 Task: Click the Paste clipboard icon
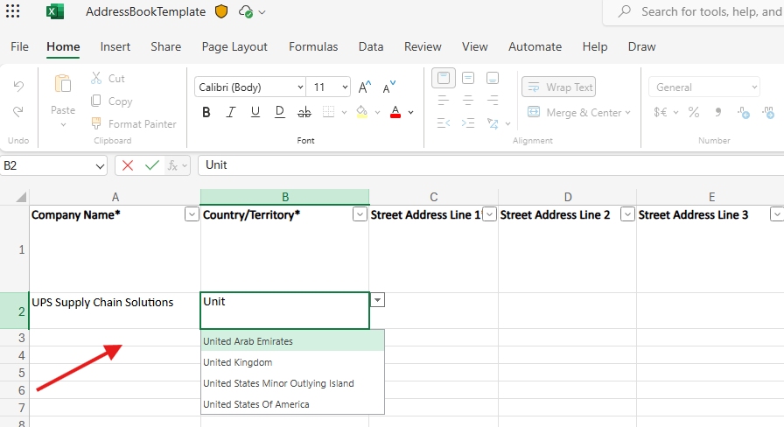(63, 83)
